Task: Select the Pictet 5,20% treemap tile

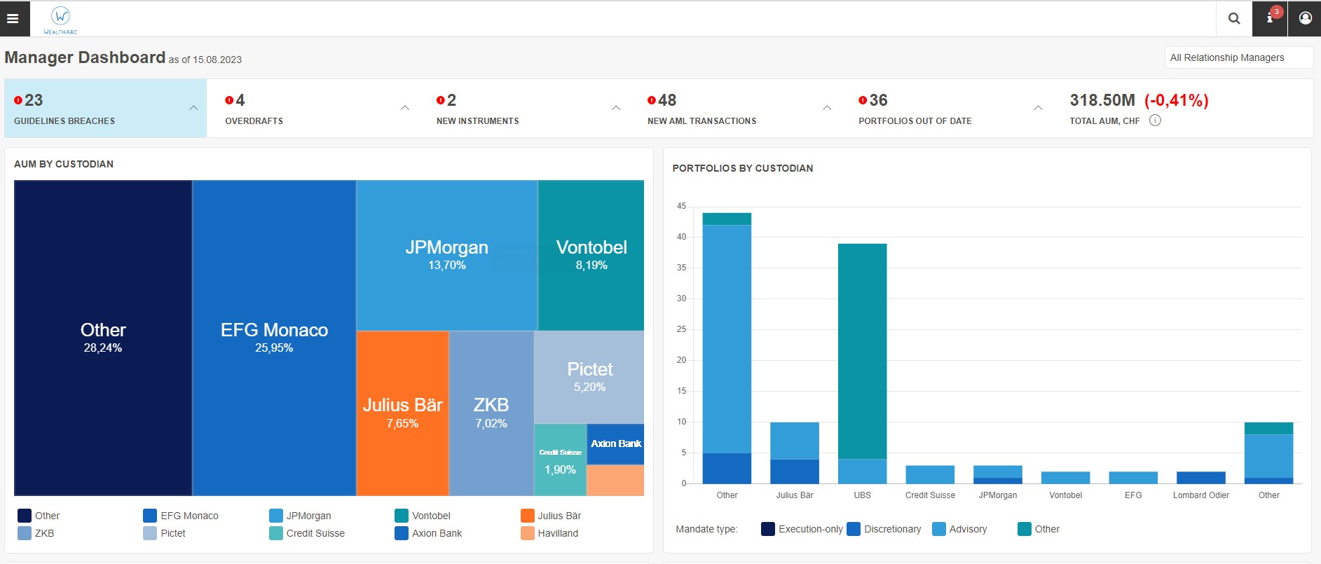Action: 589,377
